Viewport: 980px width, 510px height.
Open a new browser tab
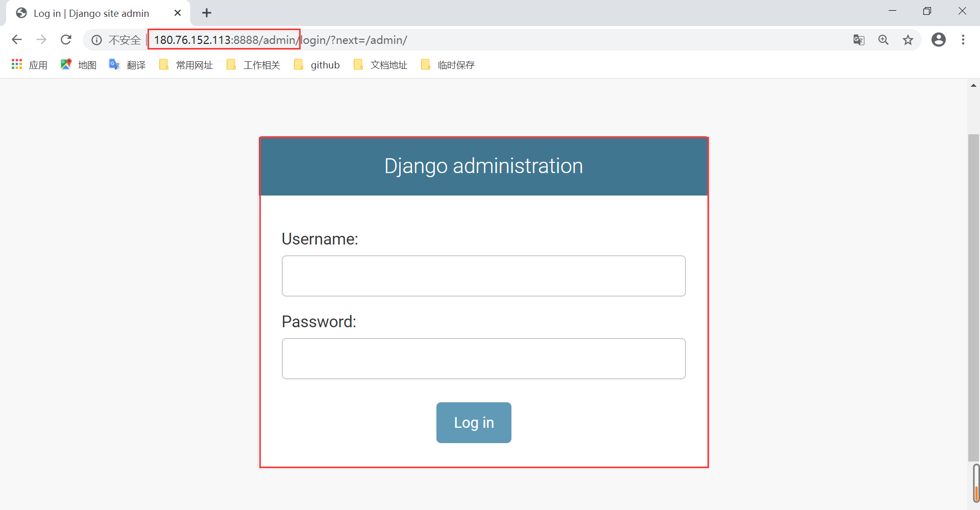pos(207,13)
